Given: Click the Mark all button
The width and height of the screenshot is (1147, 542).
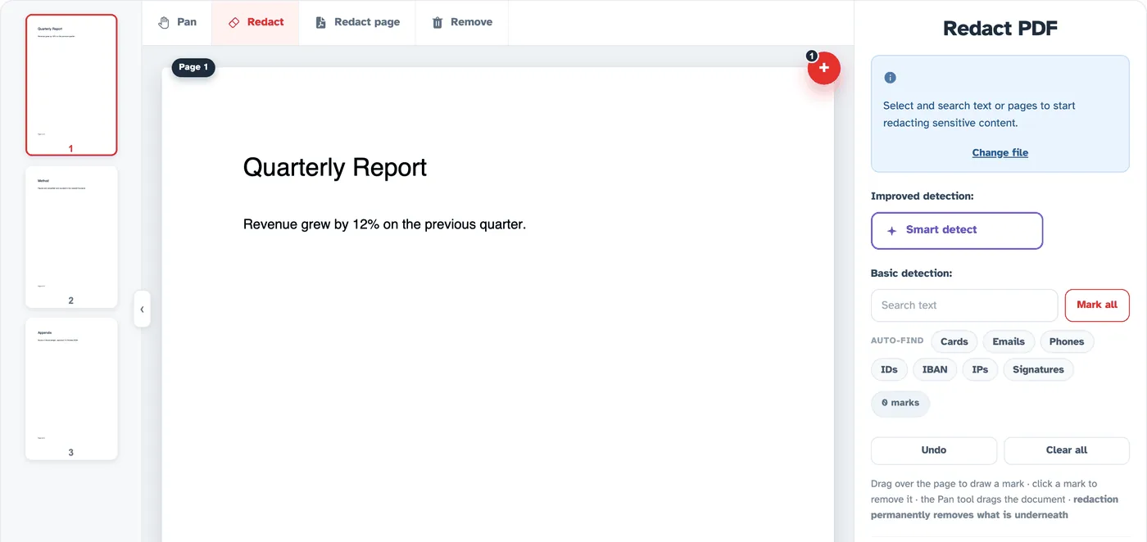Looking at the screenshot, I should pyautogui.click(x=1097, y=305).
